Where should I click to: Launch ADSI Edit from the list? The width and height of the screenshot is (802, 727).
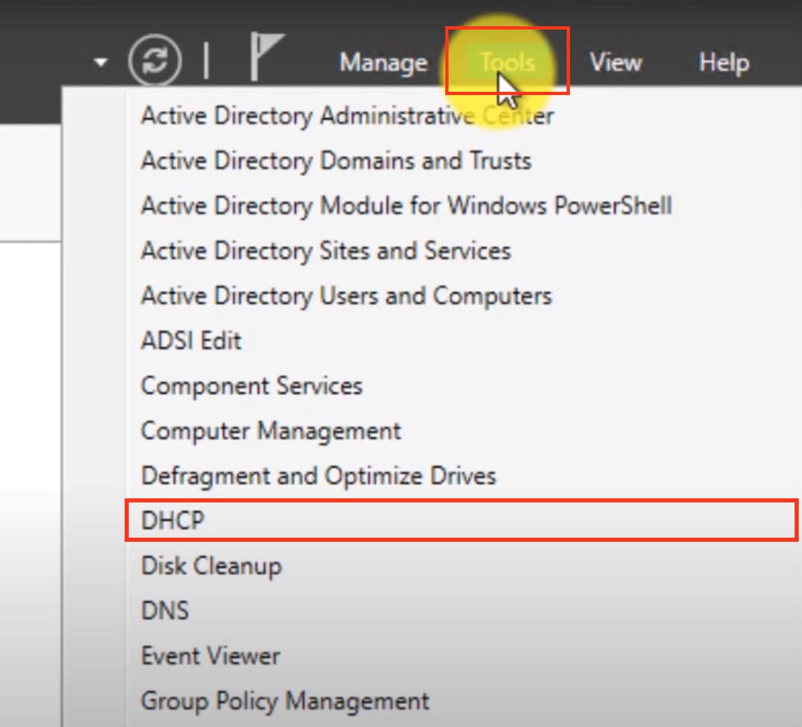pos(191,340)
